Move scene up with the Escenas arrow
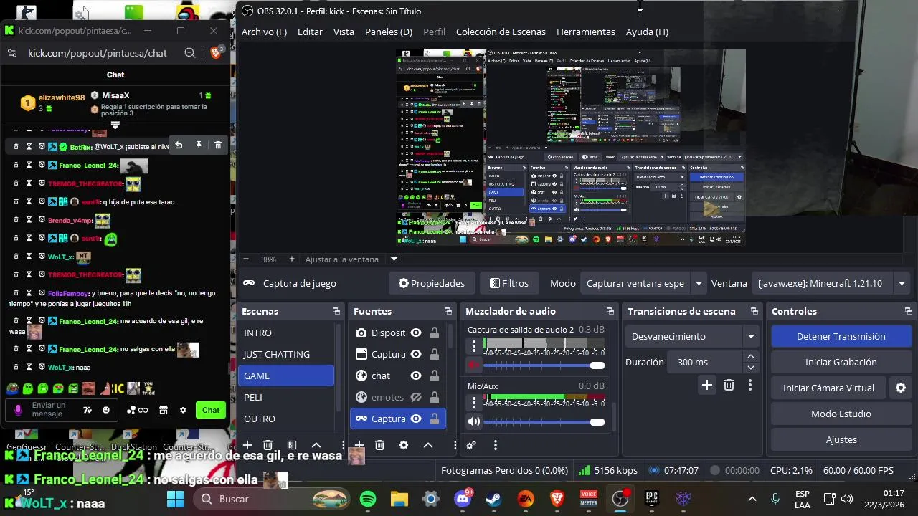Viewport: 918px width, 516px height. 316,445
